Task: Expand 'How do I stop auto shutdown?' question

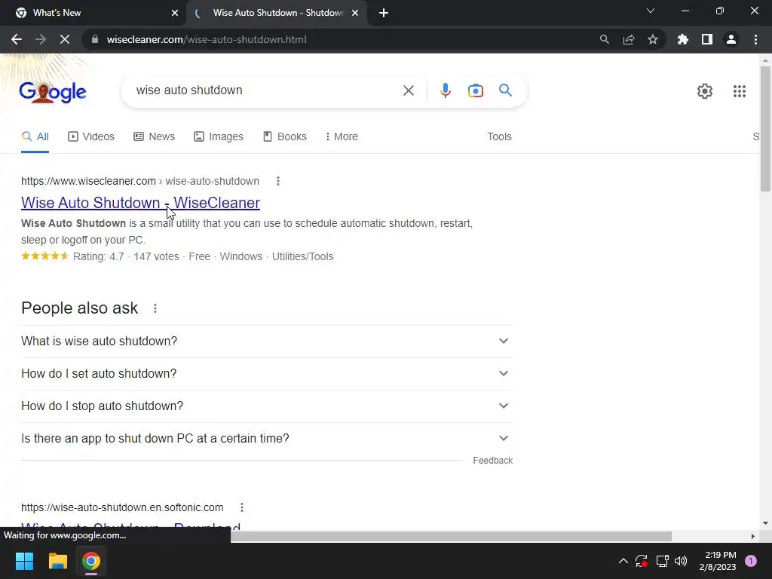Action: [267, 406]
